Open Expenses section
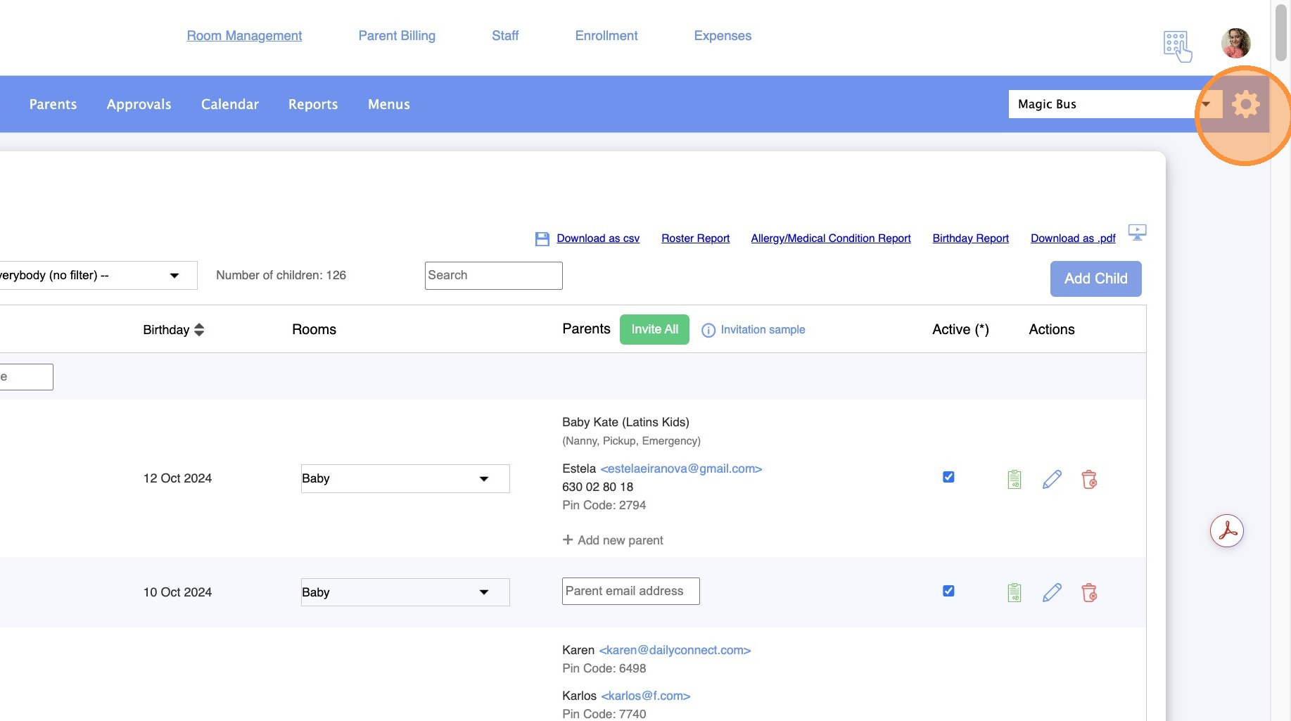 coord(723,36)
